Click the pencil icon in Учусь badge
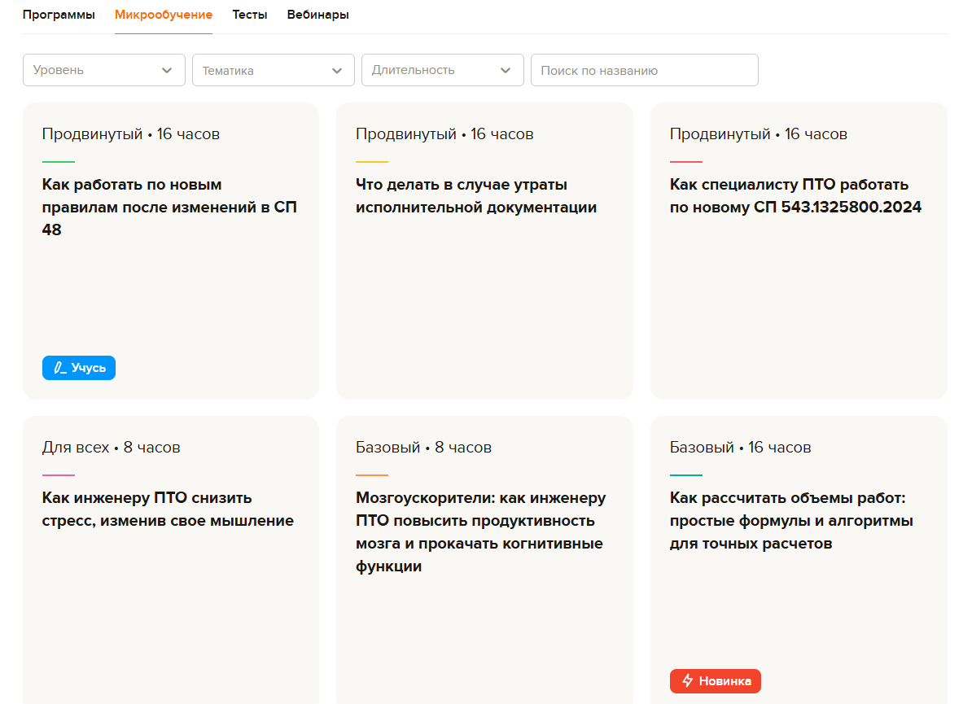963x704 pixels. click(59, 368)
